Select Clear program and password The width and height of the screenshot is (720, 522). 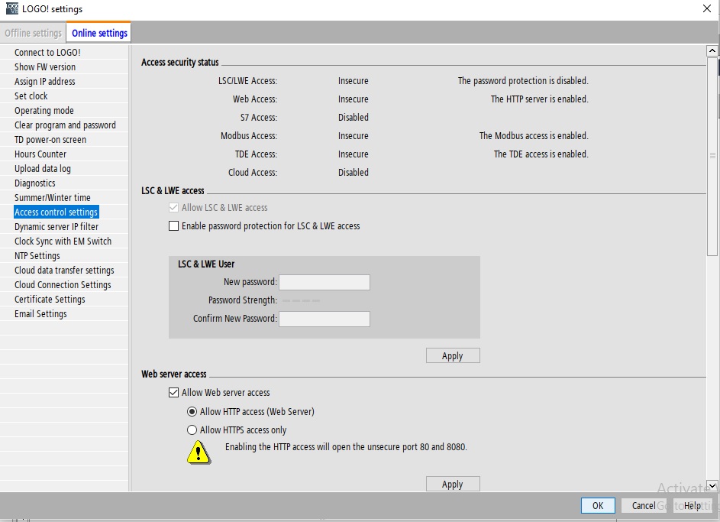65,125
